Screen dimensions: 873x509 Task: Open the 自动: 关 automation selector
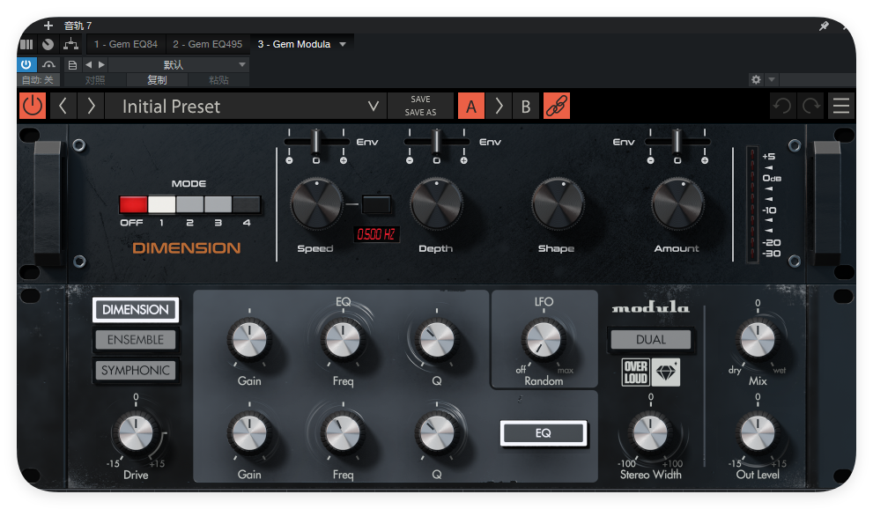(38, 79)
